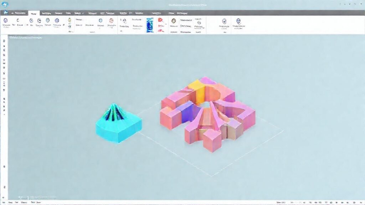Click the red circular icon in ribbon

coord(111,21)
